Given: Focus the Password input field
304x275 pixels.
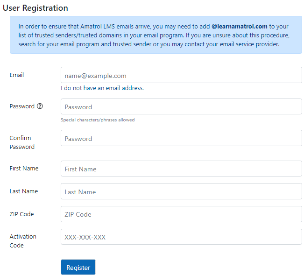Looking at the screenshot, I should click(181, 106).
